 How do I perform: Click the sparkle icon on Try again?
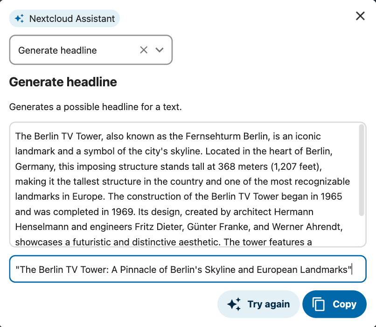click(234, 304)
